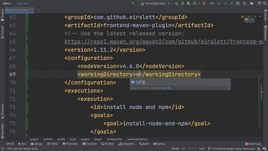The image size is (268, 151).
Task: Rollback changes with the undo arrow icon
Action: (x=244, y=3)
